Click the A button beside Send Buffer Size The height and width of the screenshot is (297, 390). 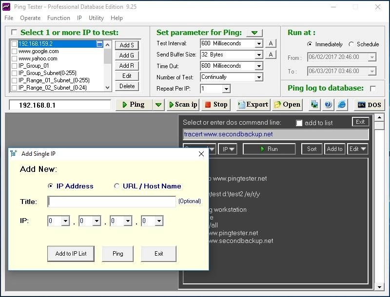point(271,55)
